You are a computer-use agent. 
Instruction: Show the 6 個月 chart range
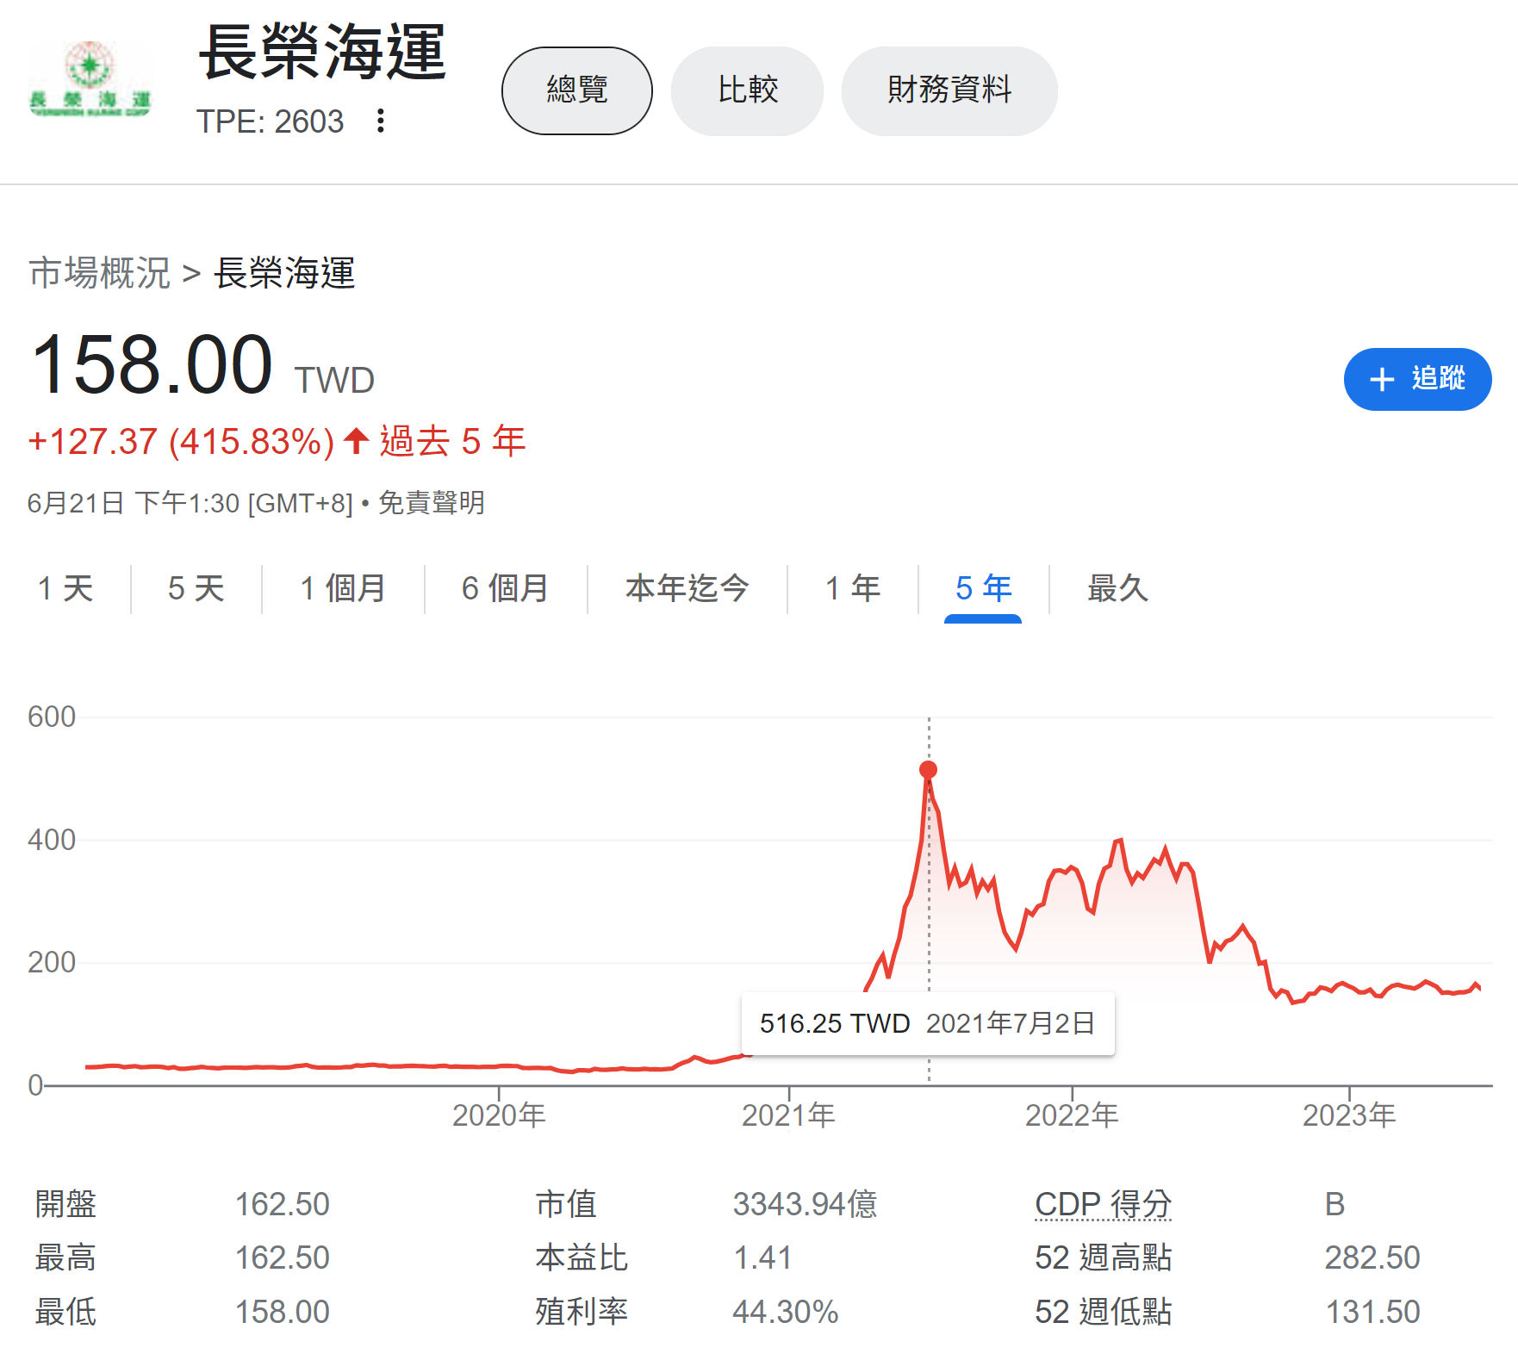click(x=505, y=589)
